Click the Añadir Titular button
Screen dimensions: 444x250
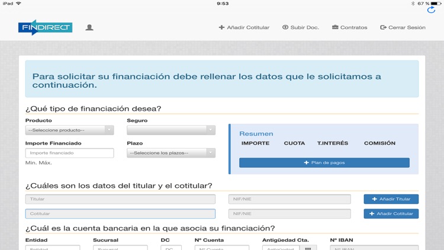[x=391, y=199]
